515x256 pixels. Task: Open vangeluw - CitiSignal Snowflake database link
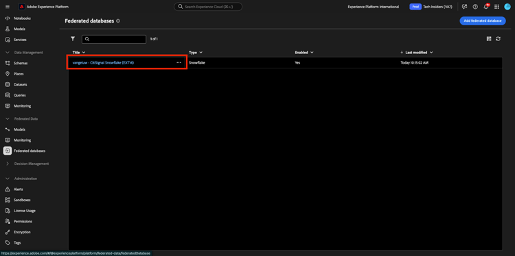coord(103,62)
